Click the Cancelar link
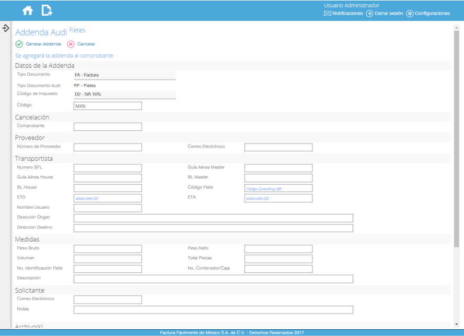This screenshot has height=336, width=464. coord(86,44)
